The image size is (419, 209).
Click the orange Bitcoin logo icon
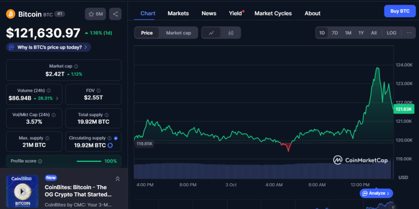click(10, 14)
